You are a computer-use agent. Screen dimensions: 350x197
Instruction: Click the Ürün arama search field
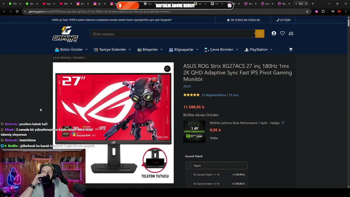click(172, 34)
